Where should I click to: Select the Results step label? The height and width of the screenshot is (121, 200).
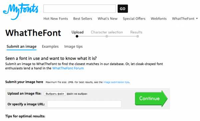click(x=136, y=32)
